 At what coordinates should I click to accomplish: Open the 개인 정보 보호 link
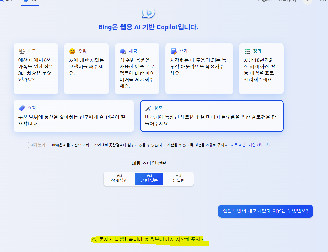[x=260, y=145]
